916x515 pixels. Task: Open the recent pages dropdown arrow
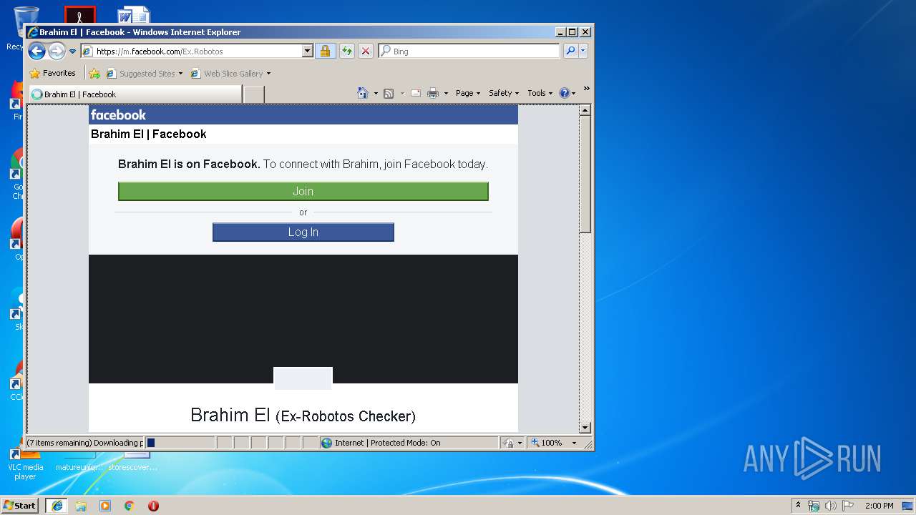coord(72,51)
